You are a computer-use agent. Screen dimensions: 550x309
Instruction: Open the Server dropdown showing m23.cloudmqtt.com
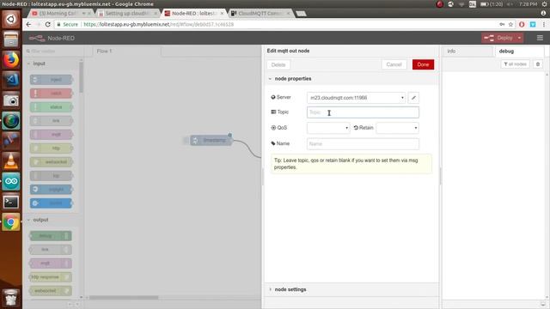click(x=356, y=98)
